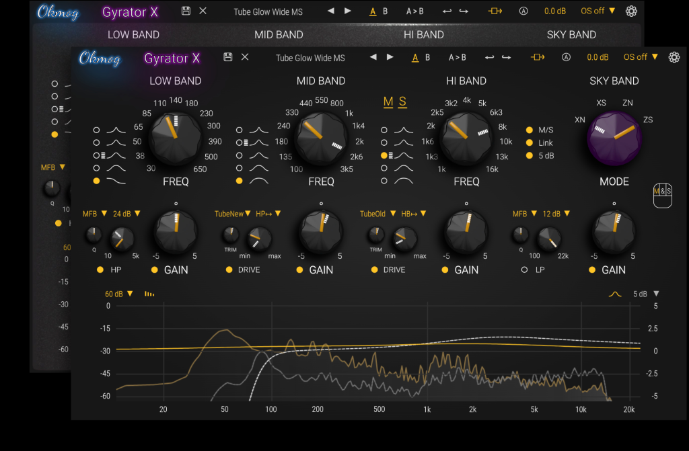Toggle the plugin bypass icon in the toolbar
The width and height of the screenshot is (689, 451).
pyautogui.click(x=538, y=58)
